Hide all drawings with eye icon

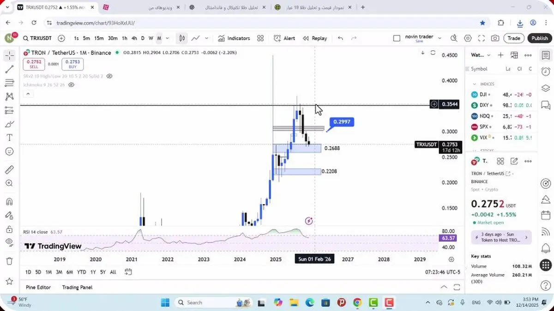pos(9,242)
